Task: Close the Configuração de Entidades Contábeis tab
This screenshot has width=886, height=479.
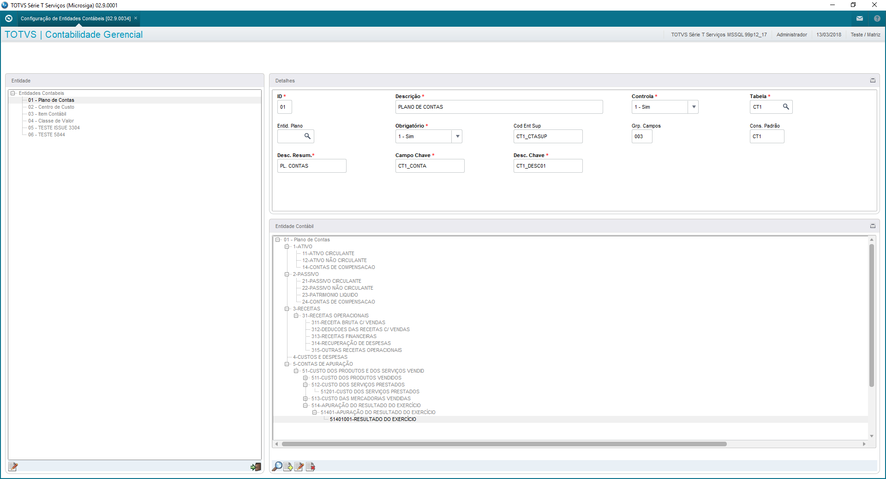Action: coord(136,18)
